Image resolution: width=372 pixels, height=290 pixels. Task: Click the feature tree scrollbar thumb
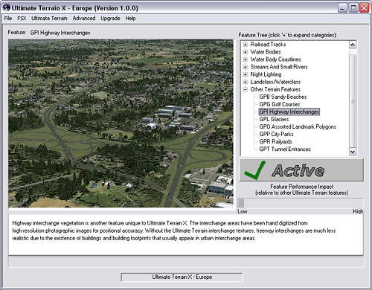pos(353,101)
